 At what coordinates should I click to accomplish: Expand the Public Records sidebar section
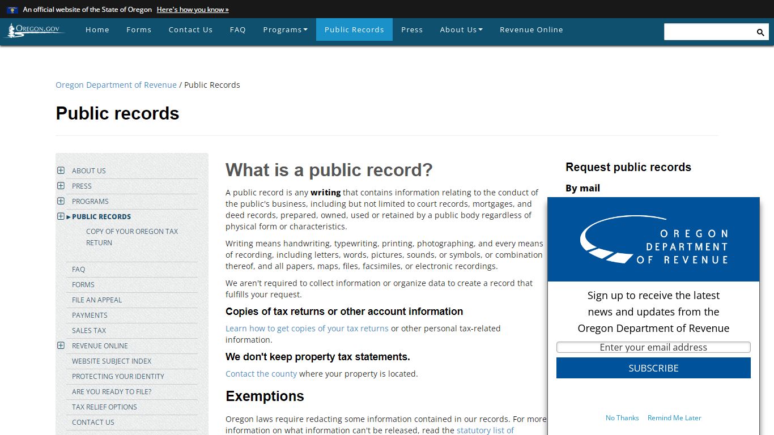click(61, 216)
